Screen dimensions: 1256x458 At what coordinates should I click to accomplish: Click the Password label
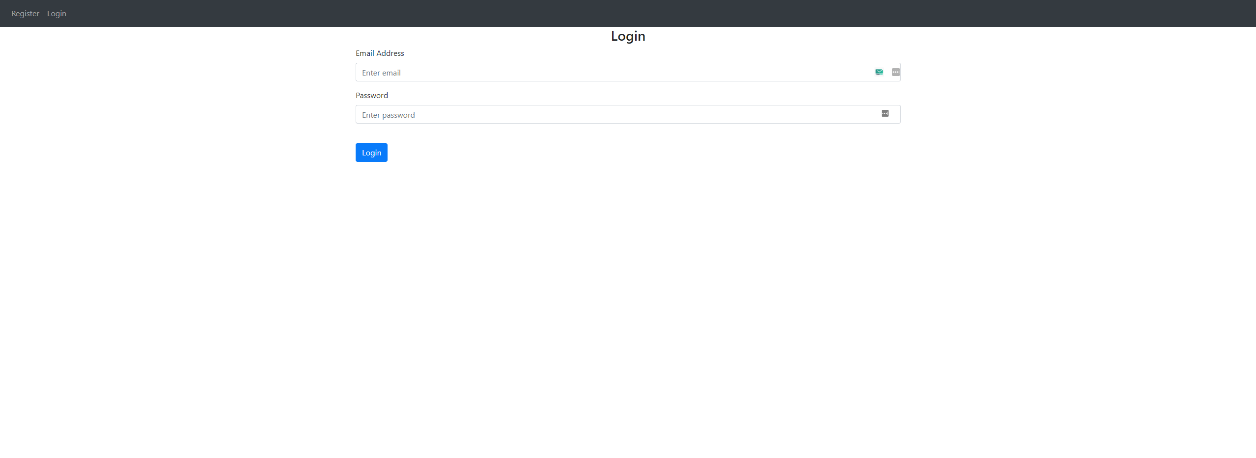[x=372, y=95]
